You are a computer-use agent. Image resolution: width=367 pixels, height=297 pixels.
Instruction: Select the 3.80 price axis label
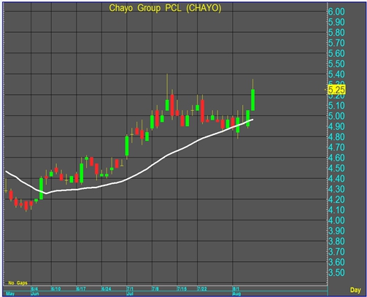336,242
